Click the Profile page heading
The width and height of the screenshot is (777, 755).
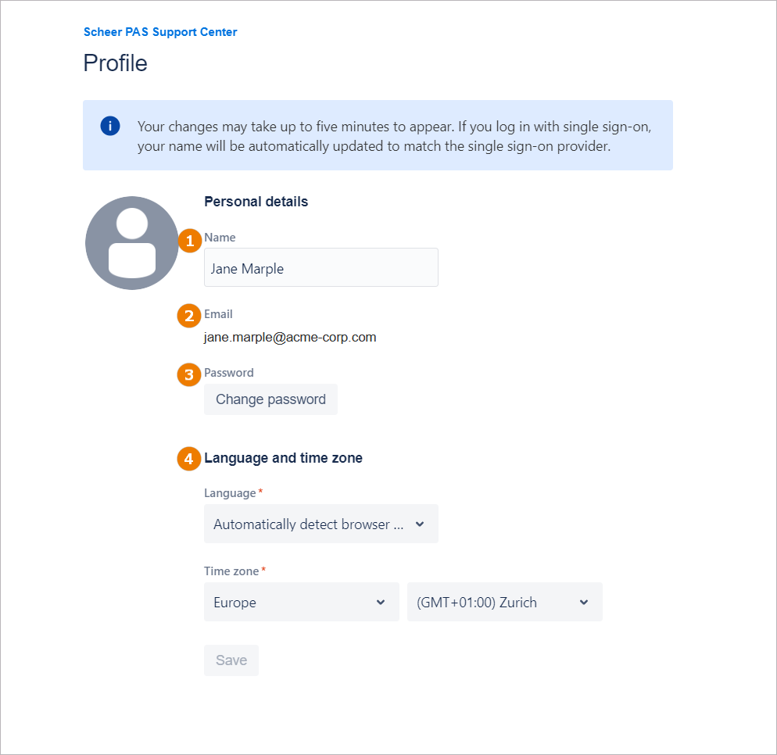(x=115, y=63)
